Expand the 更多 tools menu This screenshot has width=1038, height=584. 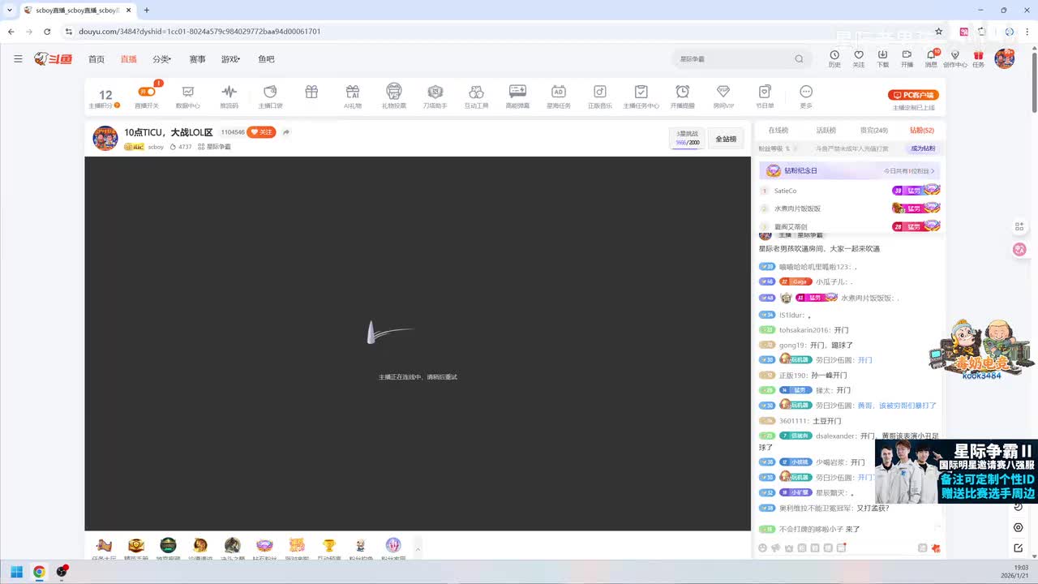tap(806, 97)
